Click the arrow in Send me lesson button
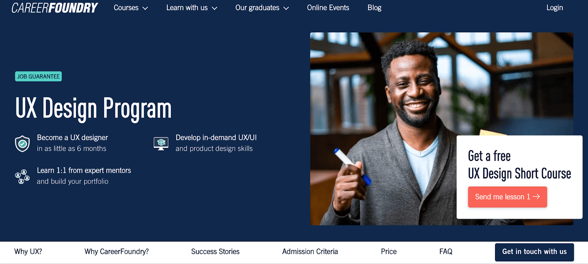The height and width of the screenshot is (264, 588). [x=536, y=197]
